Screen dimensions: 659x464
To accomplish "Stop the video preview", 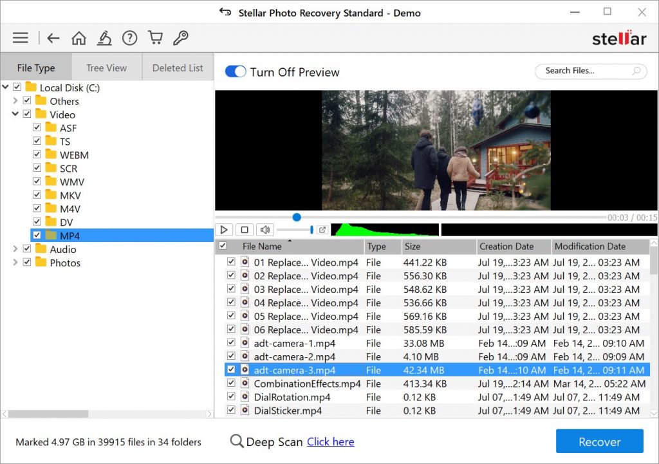I will 244,230.
